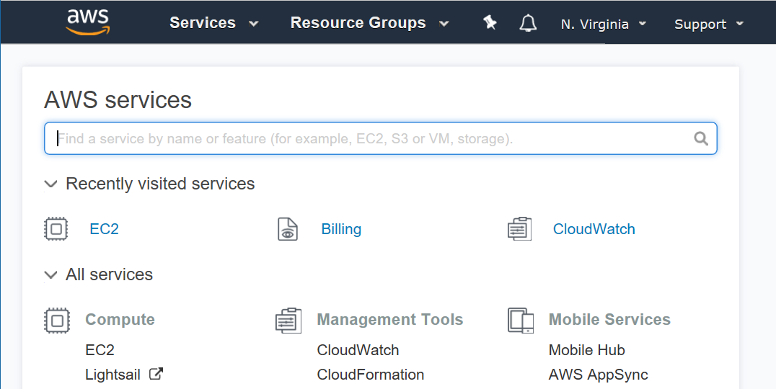Click the Billing document icon

pos(288,229)
